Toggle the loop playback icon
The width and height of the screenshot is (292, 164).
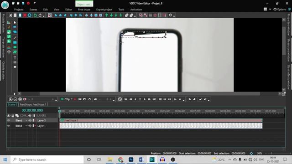[89, 99]
